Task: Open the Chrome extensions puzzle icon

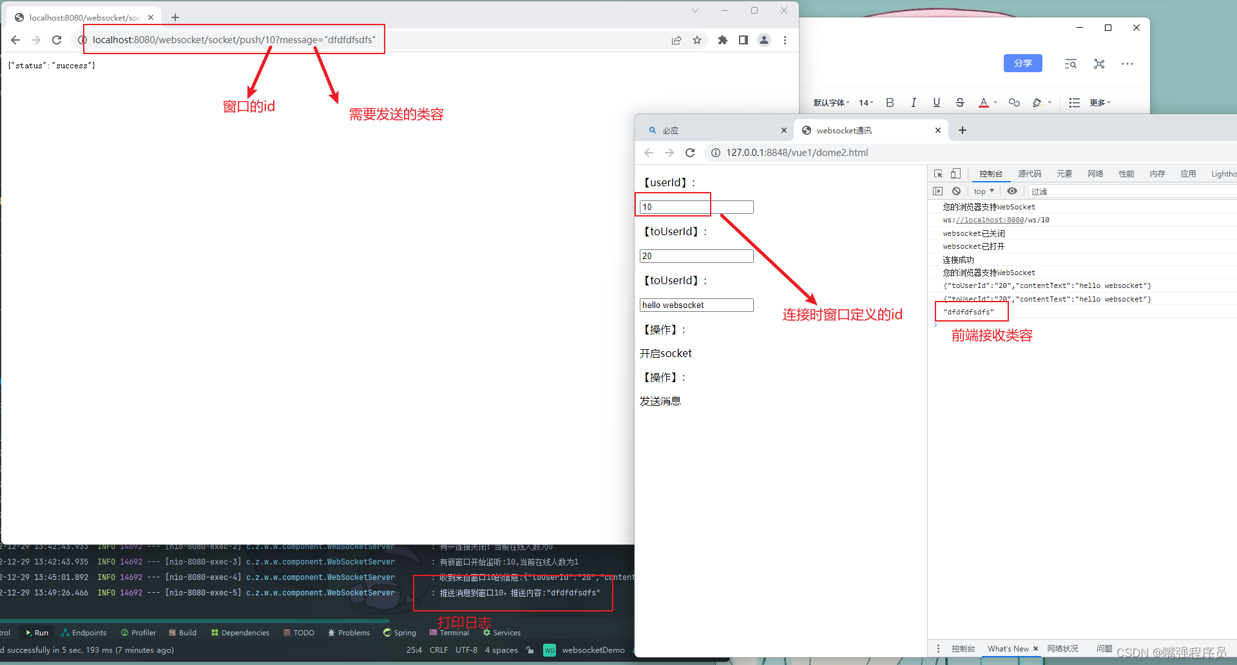Action: tap(723, 40)
